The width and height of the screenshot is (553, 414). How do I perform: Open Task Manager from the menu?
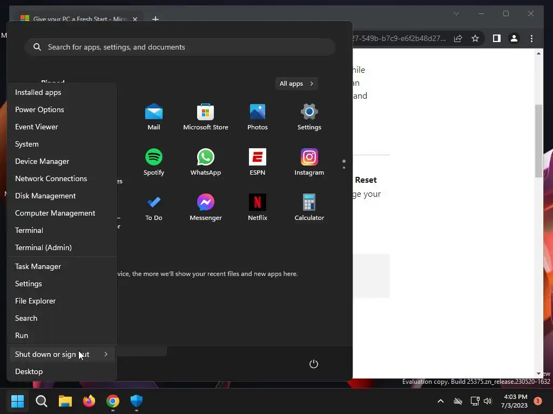pos(62,266)
